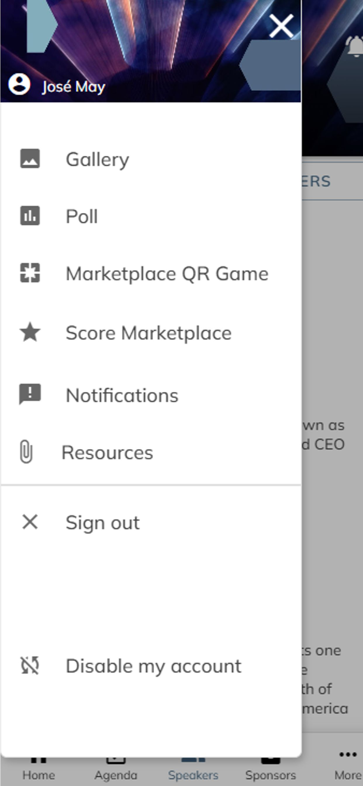Click the Sign out X icon
363x786 pixels.
coord(30,522)
